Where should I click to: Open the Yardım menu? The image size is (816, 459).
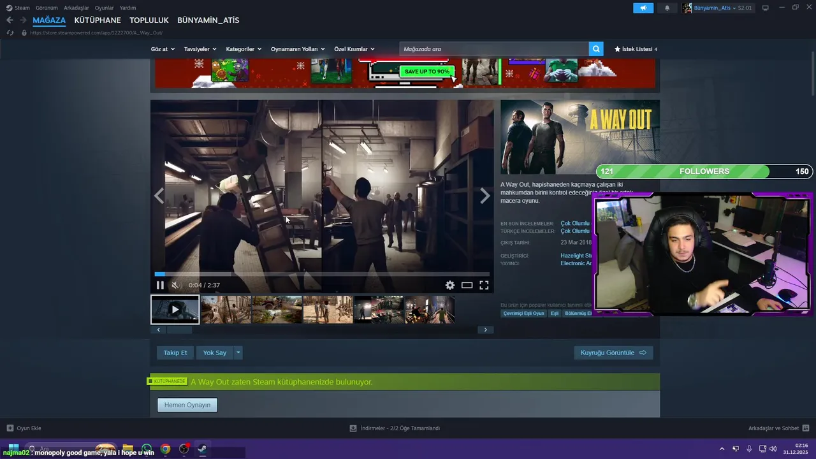[127, 8]
